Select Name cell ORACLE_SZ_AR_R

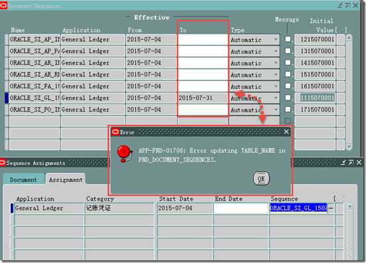point(35,74)
